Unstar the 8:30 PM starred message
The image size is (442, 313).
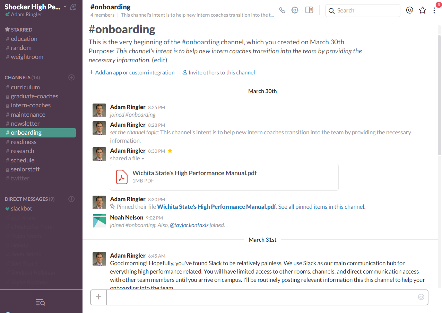(x=170, y=150)
